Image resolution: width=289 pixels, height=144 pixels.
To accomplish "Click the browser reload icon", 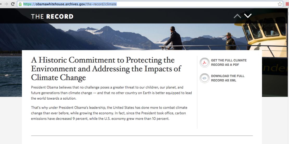I will click(13, 4).
